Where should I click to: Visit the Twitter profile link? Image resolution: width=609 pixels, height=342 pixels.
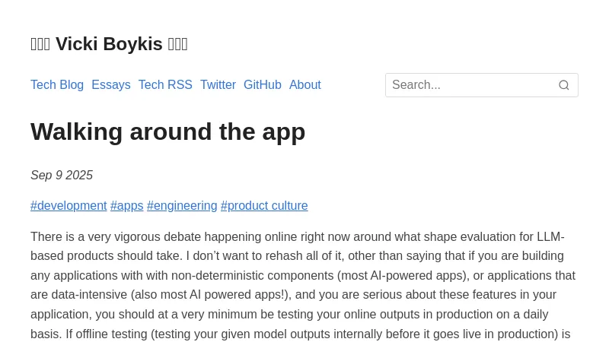point(218,85)
